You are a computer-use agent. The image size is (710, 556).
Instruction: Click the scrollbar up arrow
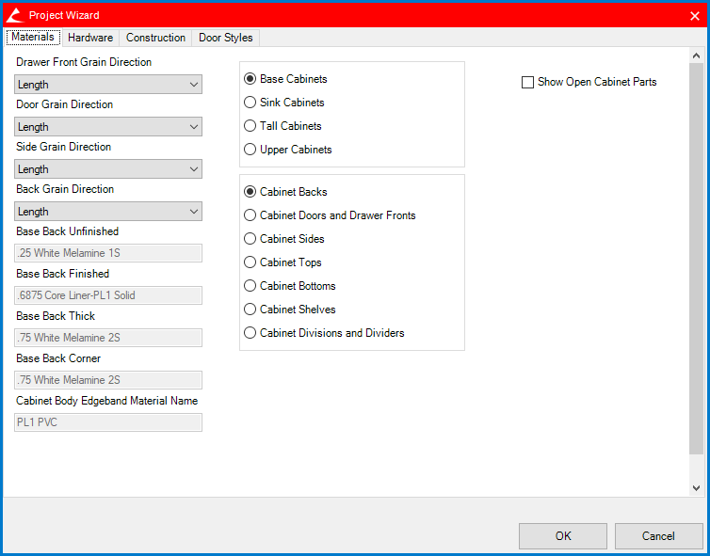point(697,56)
